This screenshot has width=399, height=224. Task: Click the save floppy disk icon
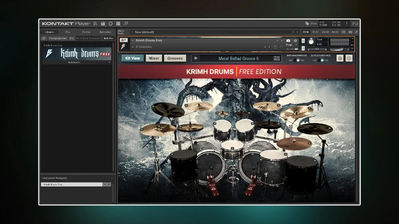coord(103,24)
